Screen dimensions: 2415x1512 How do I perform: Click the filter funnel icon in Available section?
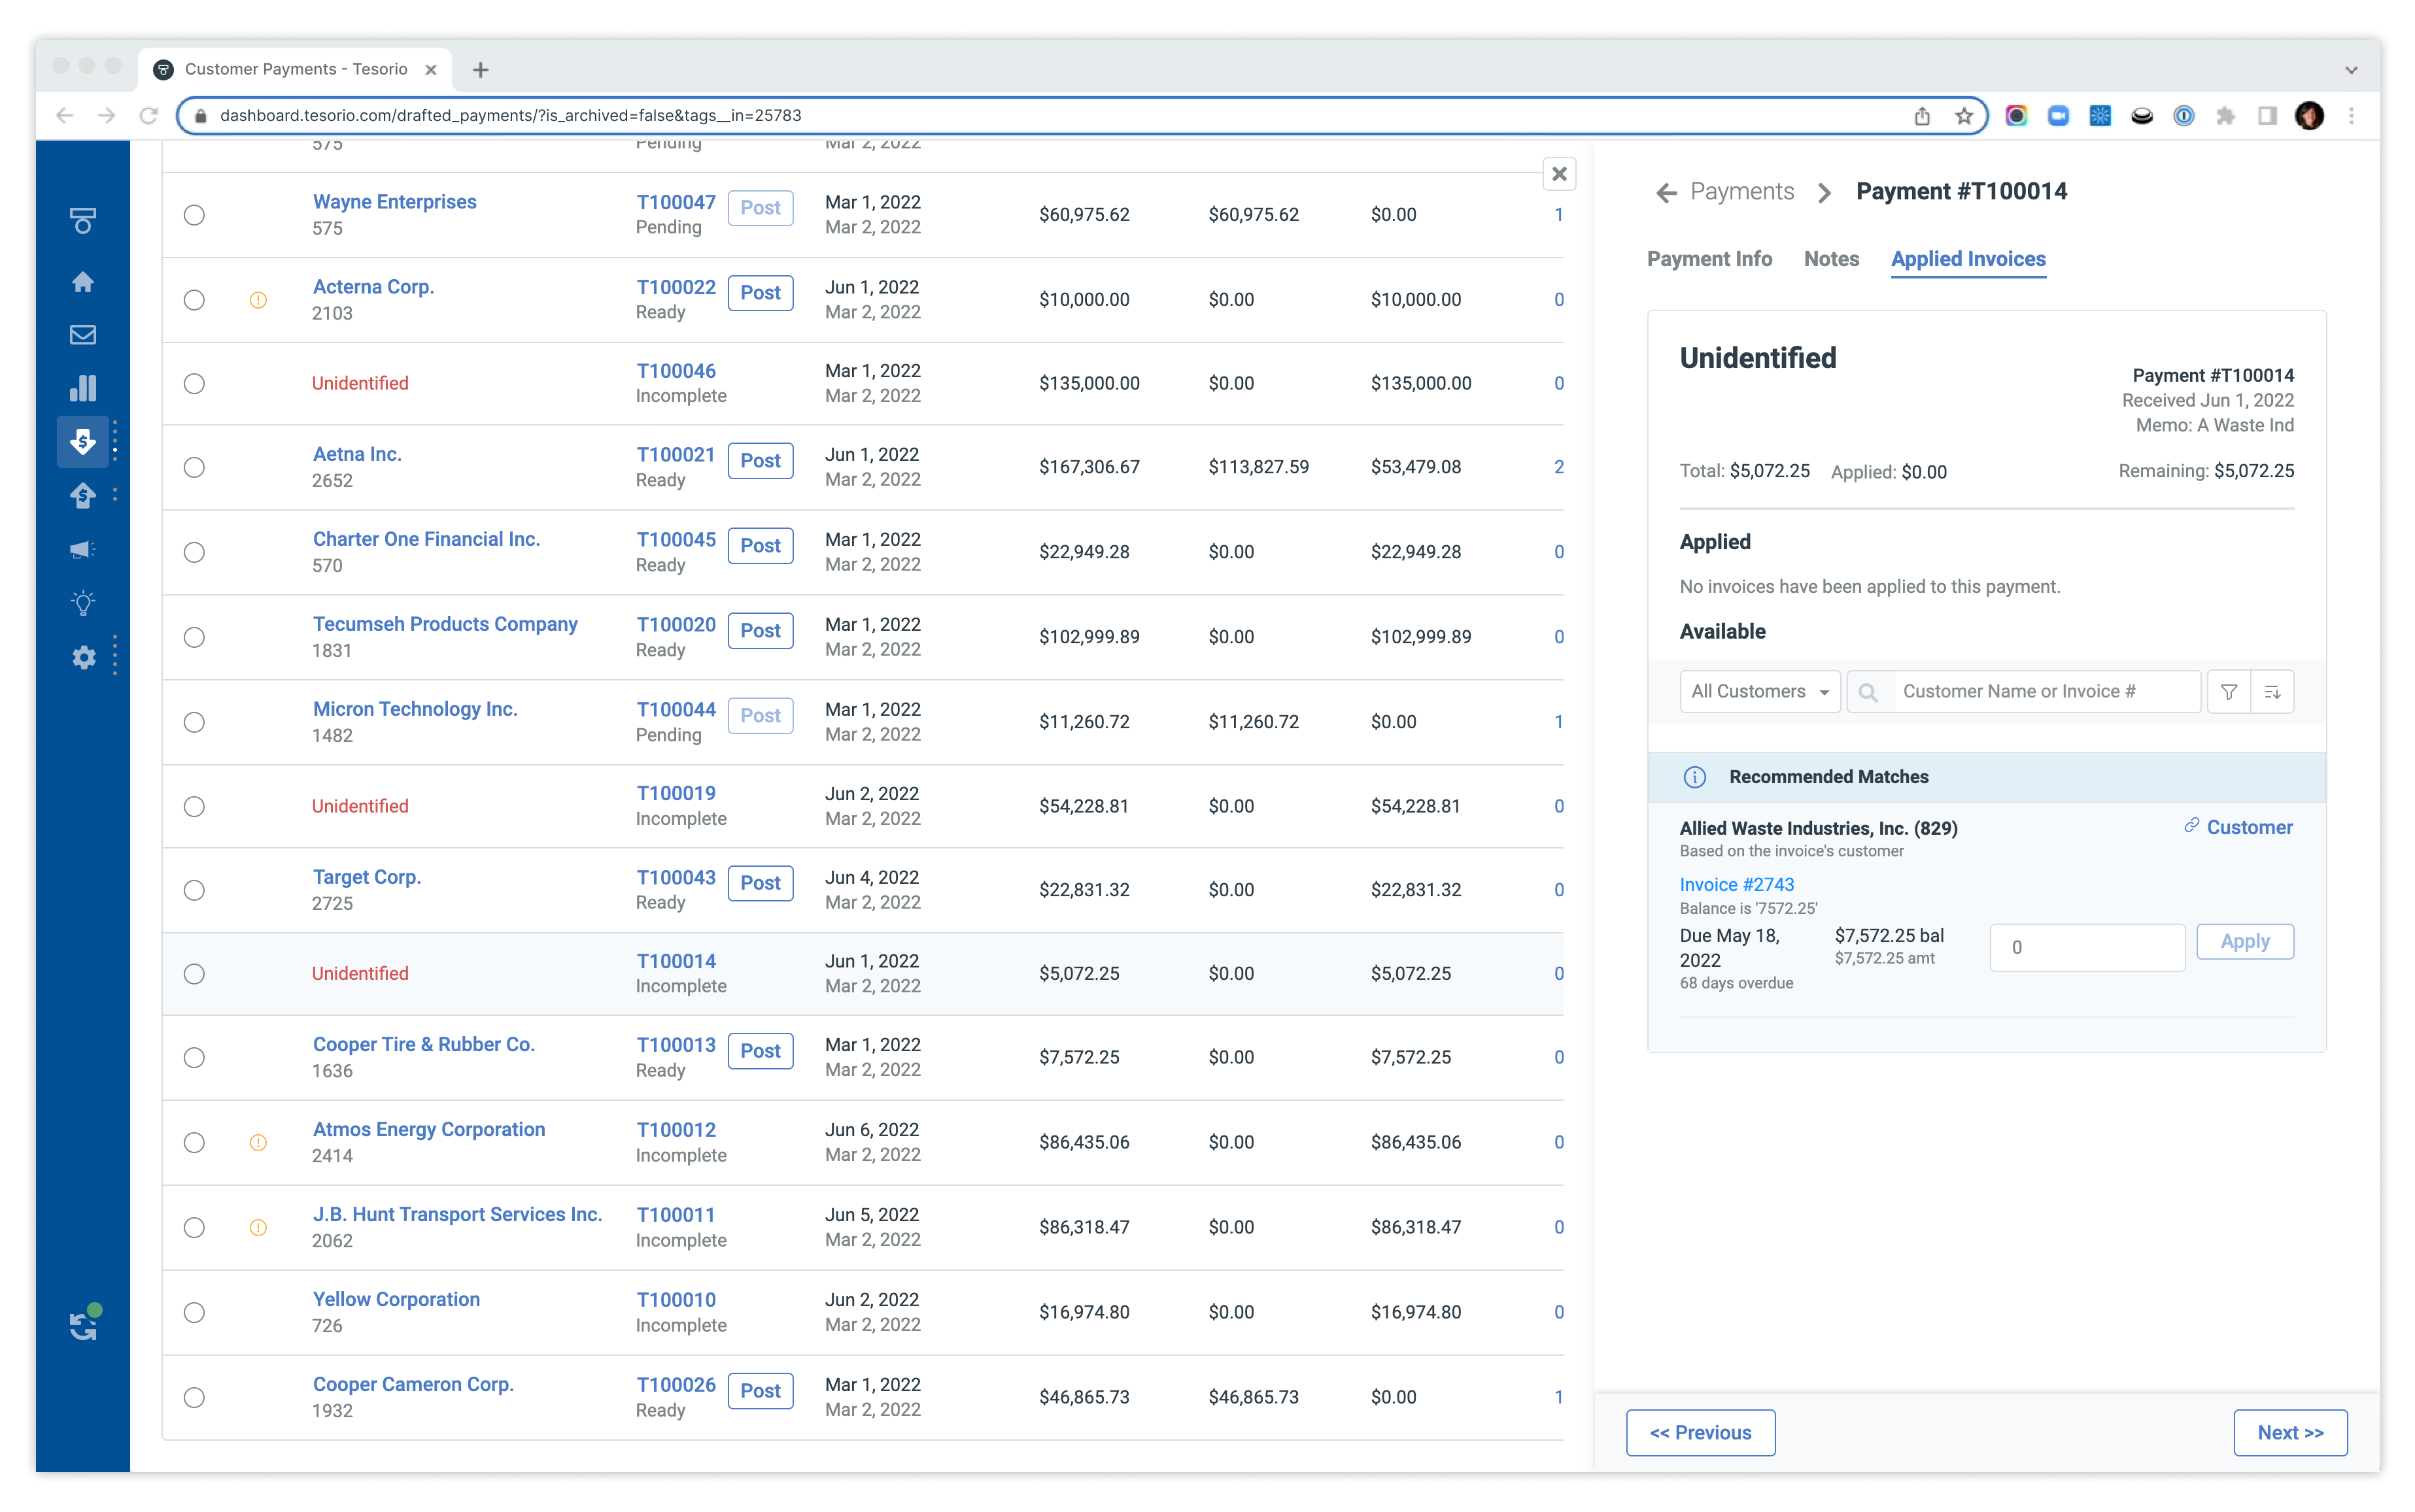pos(2229,692)
